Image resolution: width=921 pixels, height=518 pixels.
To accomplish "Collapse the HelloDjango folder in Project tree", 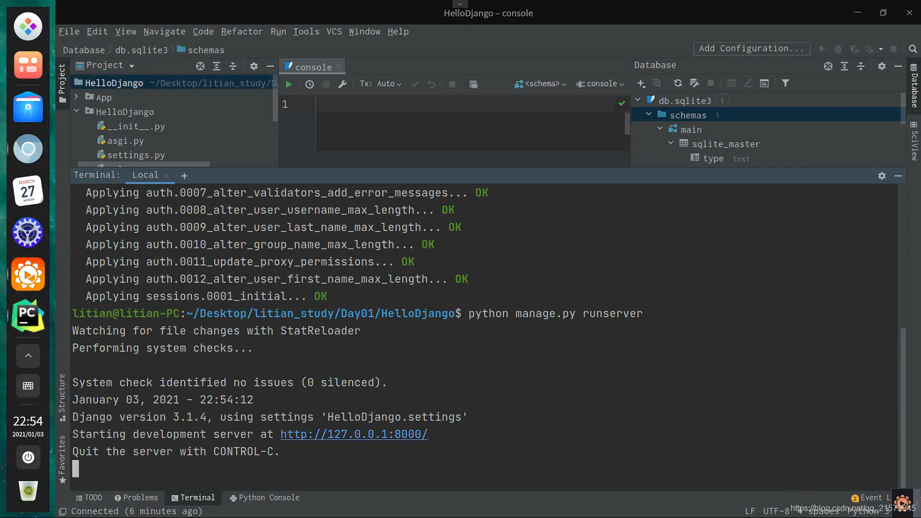I will pos(77,111).
